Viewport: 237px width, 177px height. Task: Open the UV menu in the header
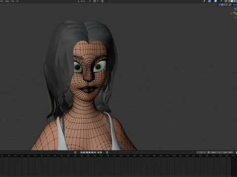17,1
